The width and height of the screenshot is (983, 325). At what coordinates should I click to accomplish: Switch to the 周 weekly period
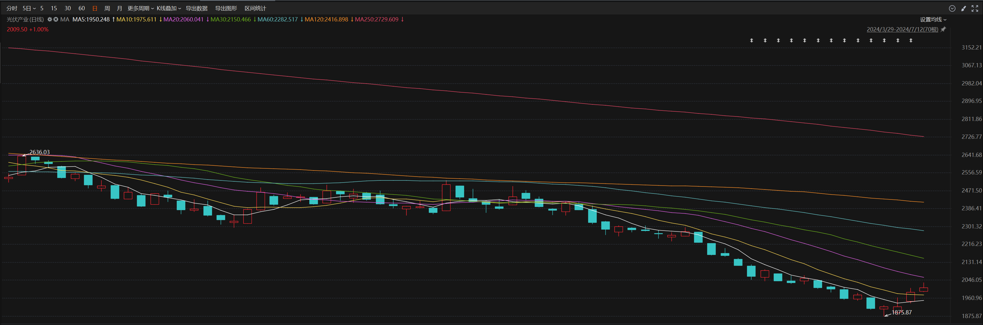click(107, 8)
